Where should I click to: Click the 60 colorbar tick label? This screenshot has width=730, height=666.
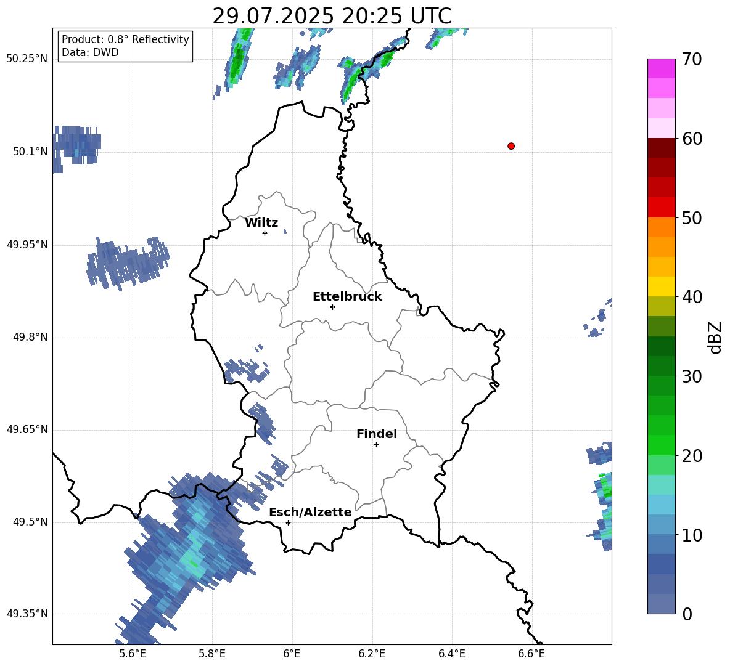691,139
